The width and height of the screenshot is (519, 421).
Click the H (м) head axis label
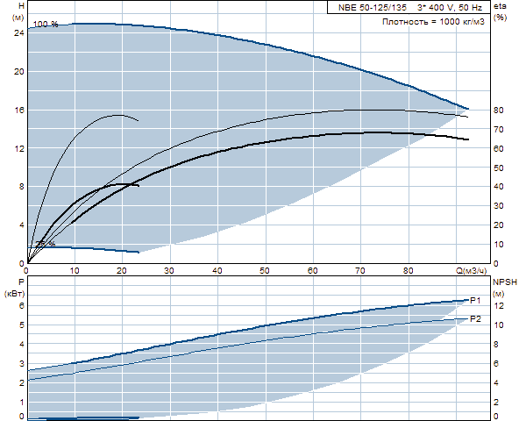pos(19,12)
